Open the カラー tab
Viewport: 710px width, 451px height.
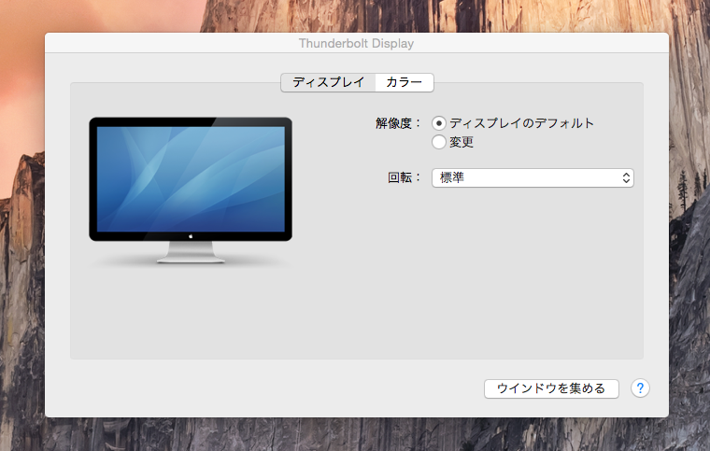pos(405,82)
